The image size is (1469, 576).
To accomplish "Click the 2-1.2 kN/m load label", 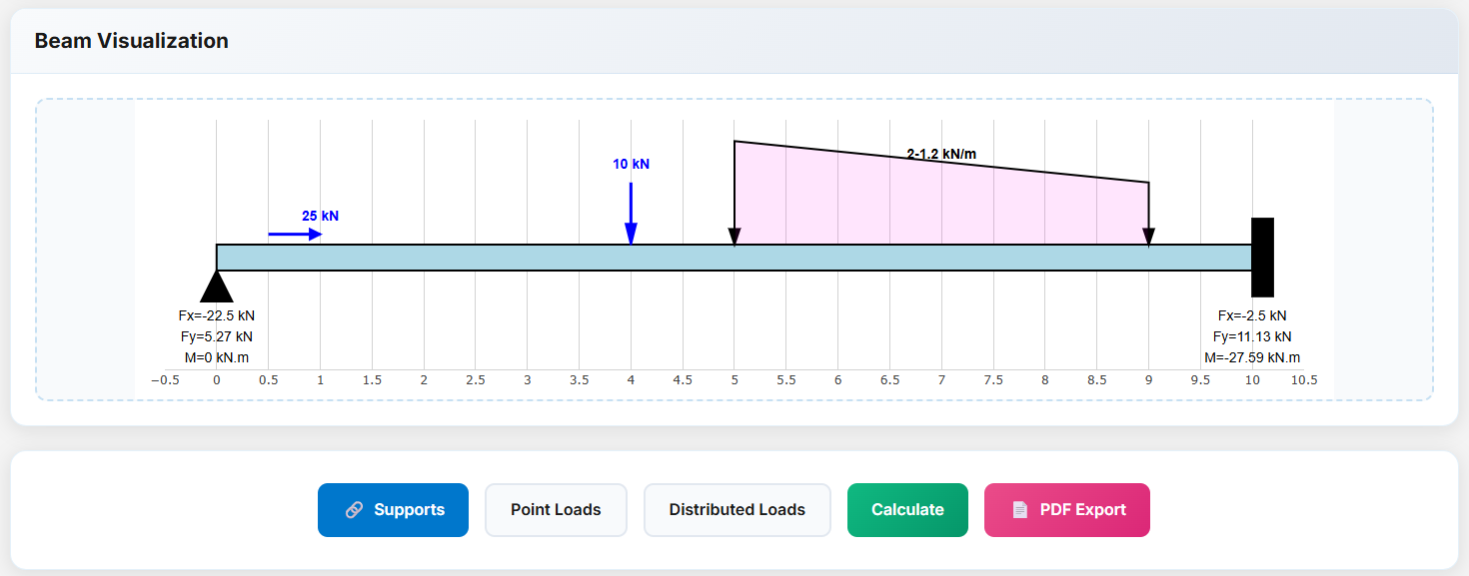I will (940, 154).
